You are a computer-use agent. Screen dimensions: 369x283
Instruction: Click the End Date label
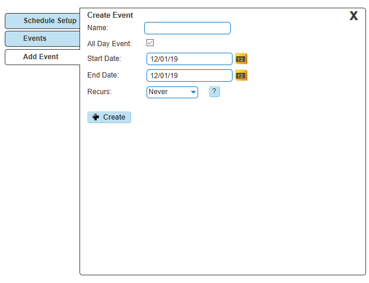point(103,75)
